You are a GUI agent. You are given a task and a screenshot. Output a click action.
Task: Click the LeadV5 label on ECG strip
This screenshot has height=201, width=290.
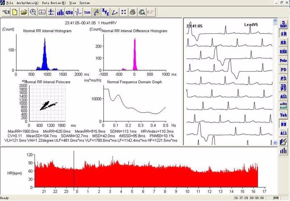pos(251,25)
